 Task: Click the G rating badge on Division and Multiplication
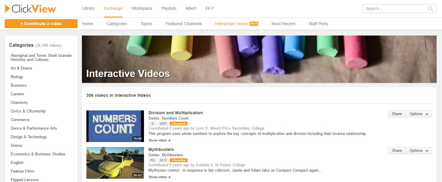152,123
